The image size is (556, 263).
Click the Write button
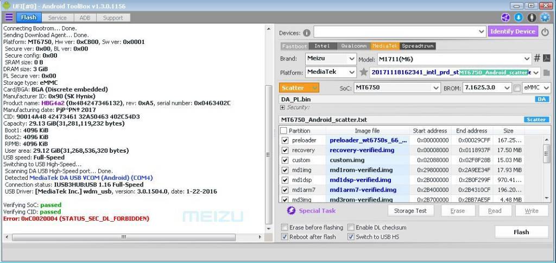(532, 211)
